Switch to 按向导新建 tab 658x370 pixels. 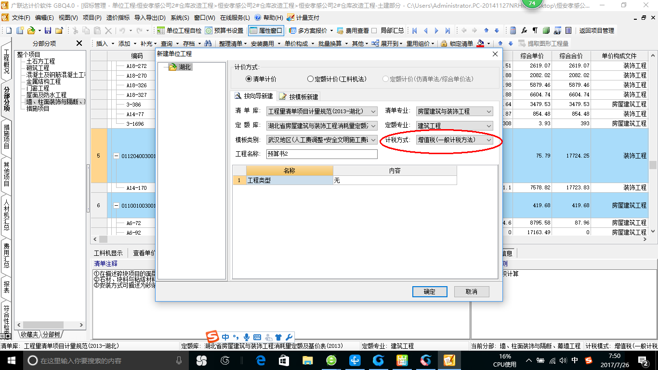tap(253, 96)
